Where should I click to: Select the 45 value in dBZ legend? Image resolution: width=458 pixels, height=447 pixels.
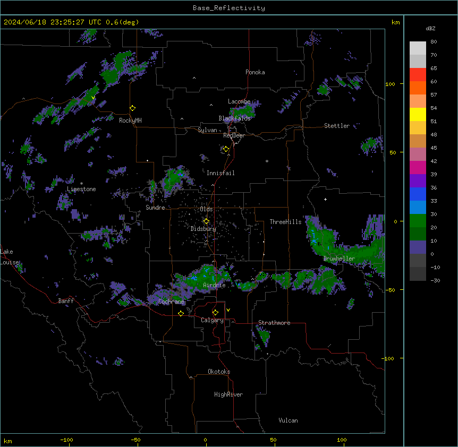click(434, 148)
